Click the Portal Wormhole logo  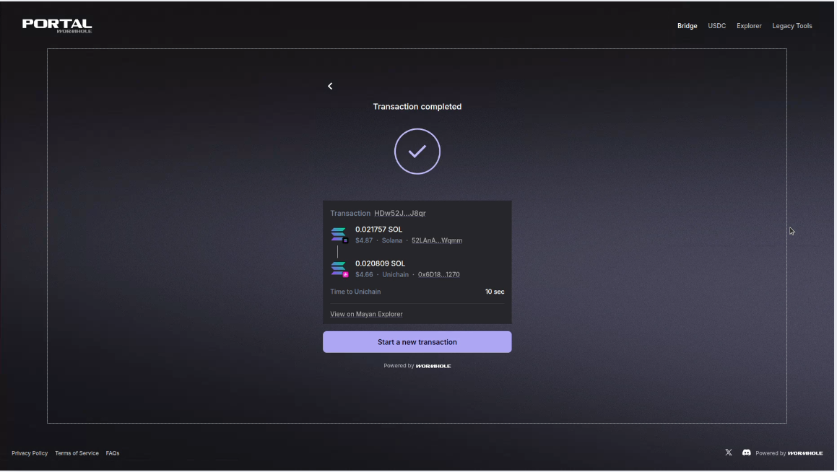coord(57,26)
